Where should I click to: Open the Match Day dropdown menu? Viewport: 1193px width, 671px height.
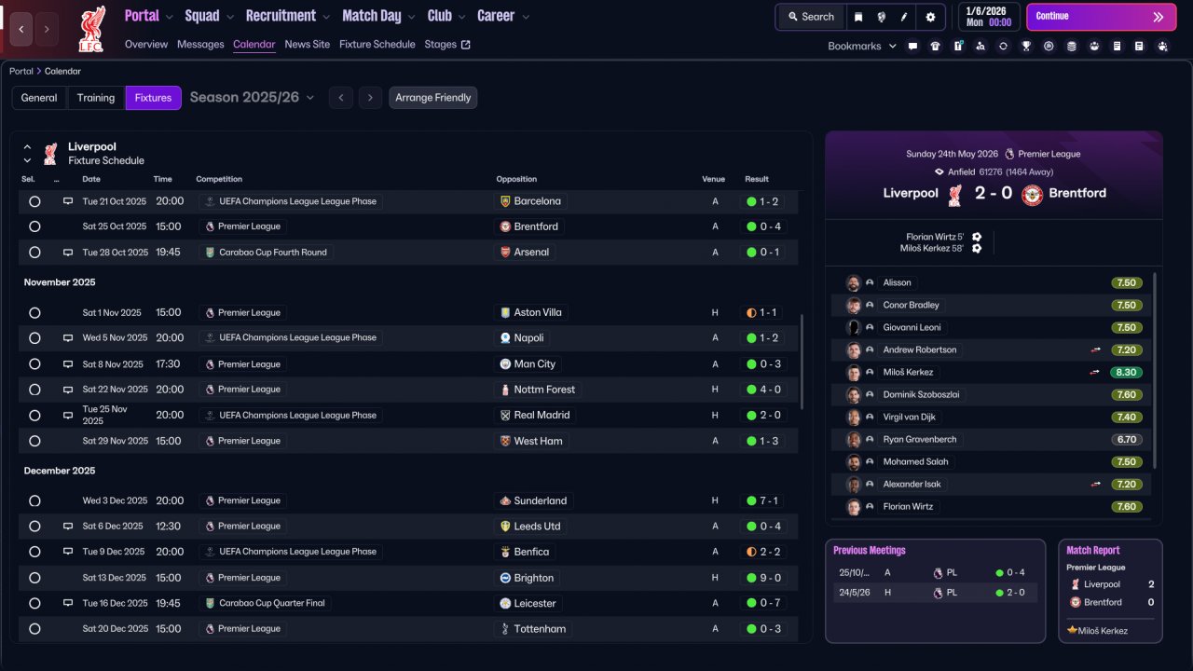click(379, 16)
